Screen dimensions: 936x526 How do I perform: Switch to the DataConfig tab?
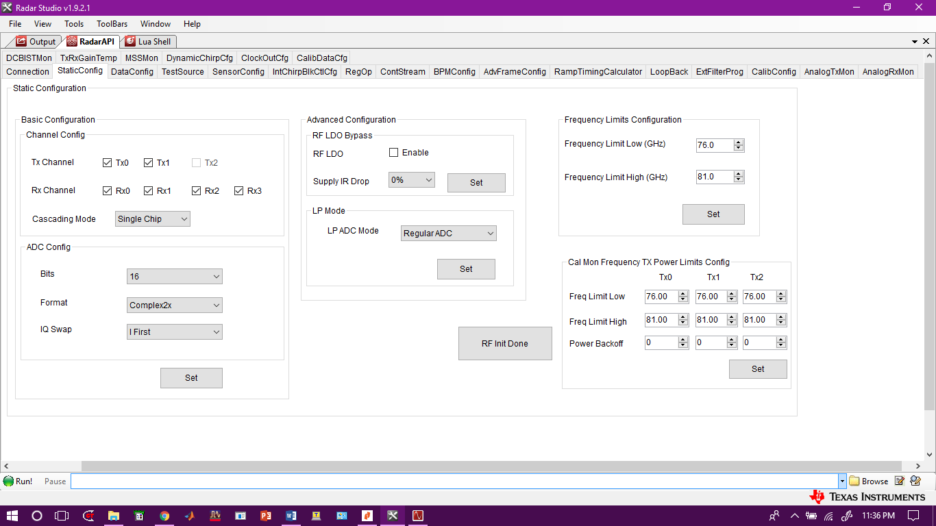pos(132,72)
